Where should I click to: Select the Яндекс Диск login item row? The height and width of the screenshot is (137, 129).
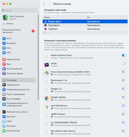85,21
